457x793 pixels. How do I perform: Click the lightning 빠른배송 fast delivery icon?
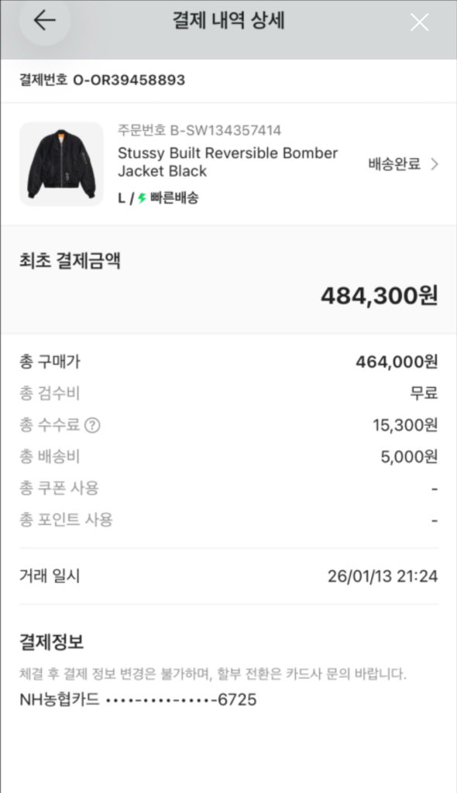click(141, 198)
